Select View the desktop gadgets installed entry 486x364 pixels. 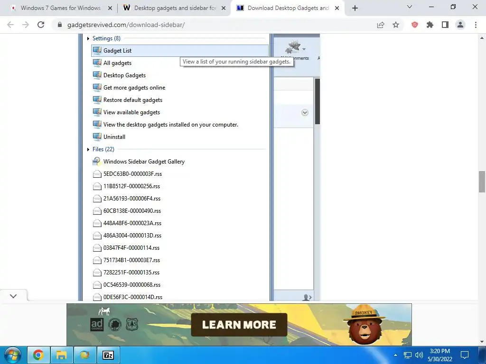[171, 125]
